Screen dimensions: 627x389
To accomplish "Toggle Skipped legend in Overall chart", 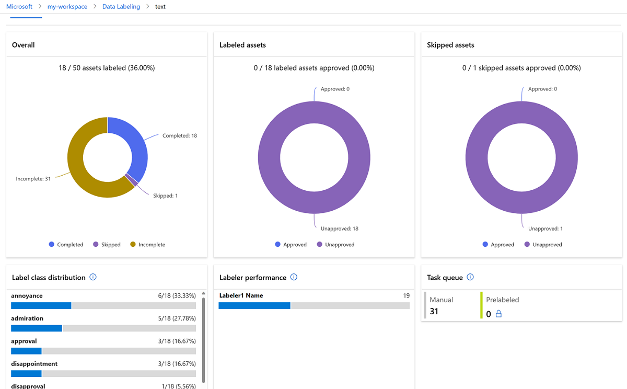I will coord(107,245).
